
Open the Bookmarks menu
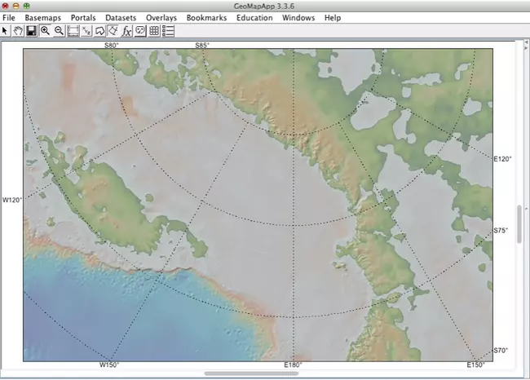205,17
